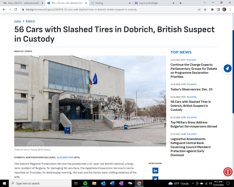
Task: Reload the page with refresh icon
Action: 16,9
